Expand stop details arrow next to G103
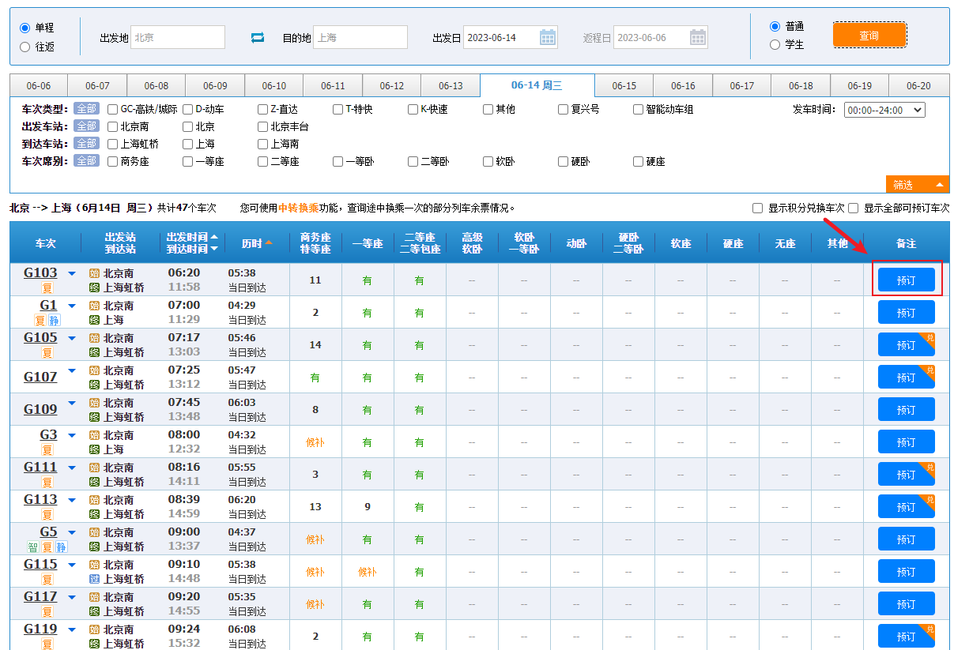Screen dimensions: 954x650 click(x=72, y=274)
